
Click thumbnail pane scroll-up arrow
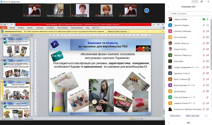[x=32, y=38]
